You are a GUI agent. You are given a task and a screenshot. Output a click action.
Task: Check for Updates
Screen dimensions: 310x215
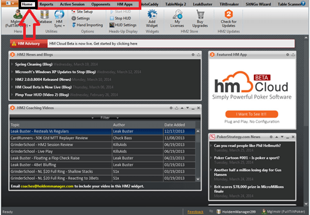229,19
